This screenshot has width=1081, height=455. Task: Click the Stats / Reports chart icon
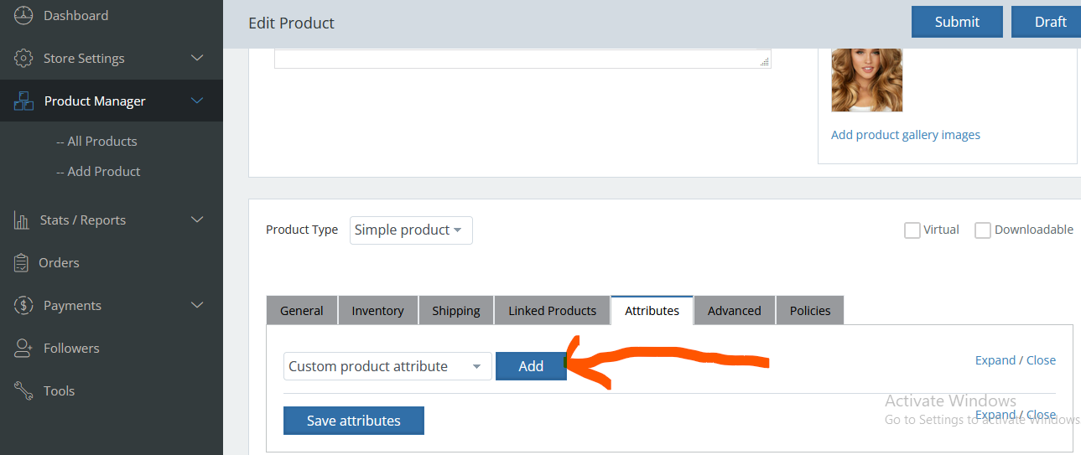(x=22, y=220)
